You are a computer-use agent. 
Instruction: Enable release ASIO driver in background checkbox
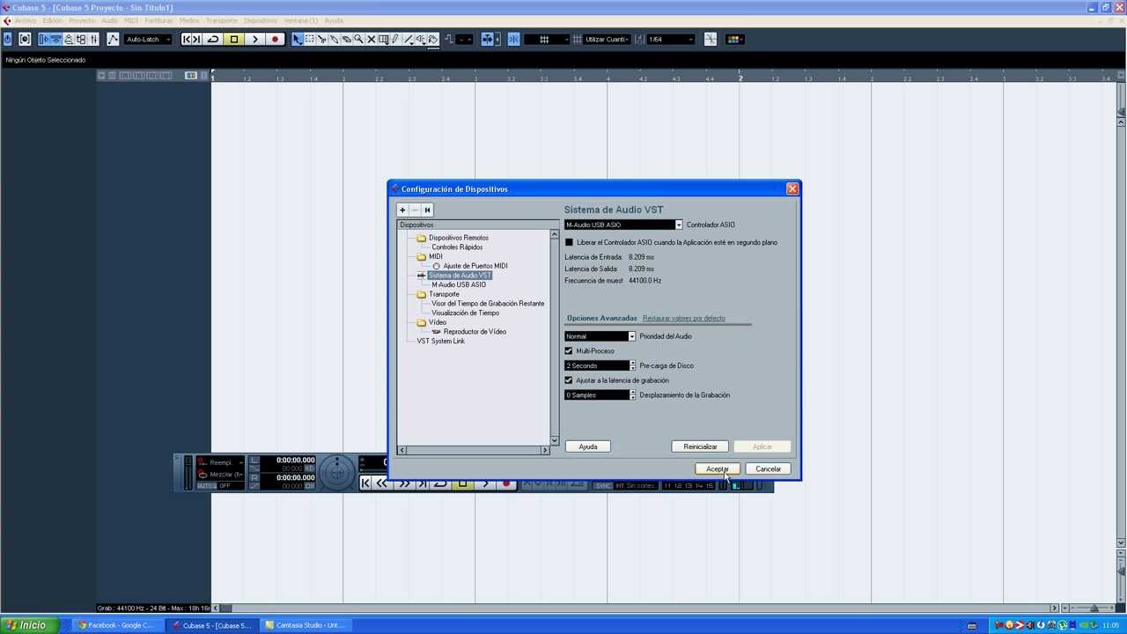[569, 242]
